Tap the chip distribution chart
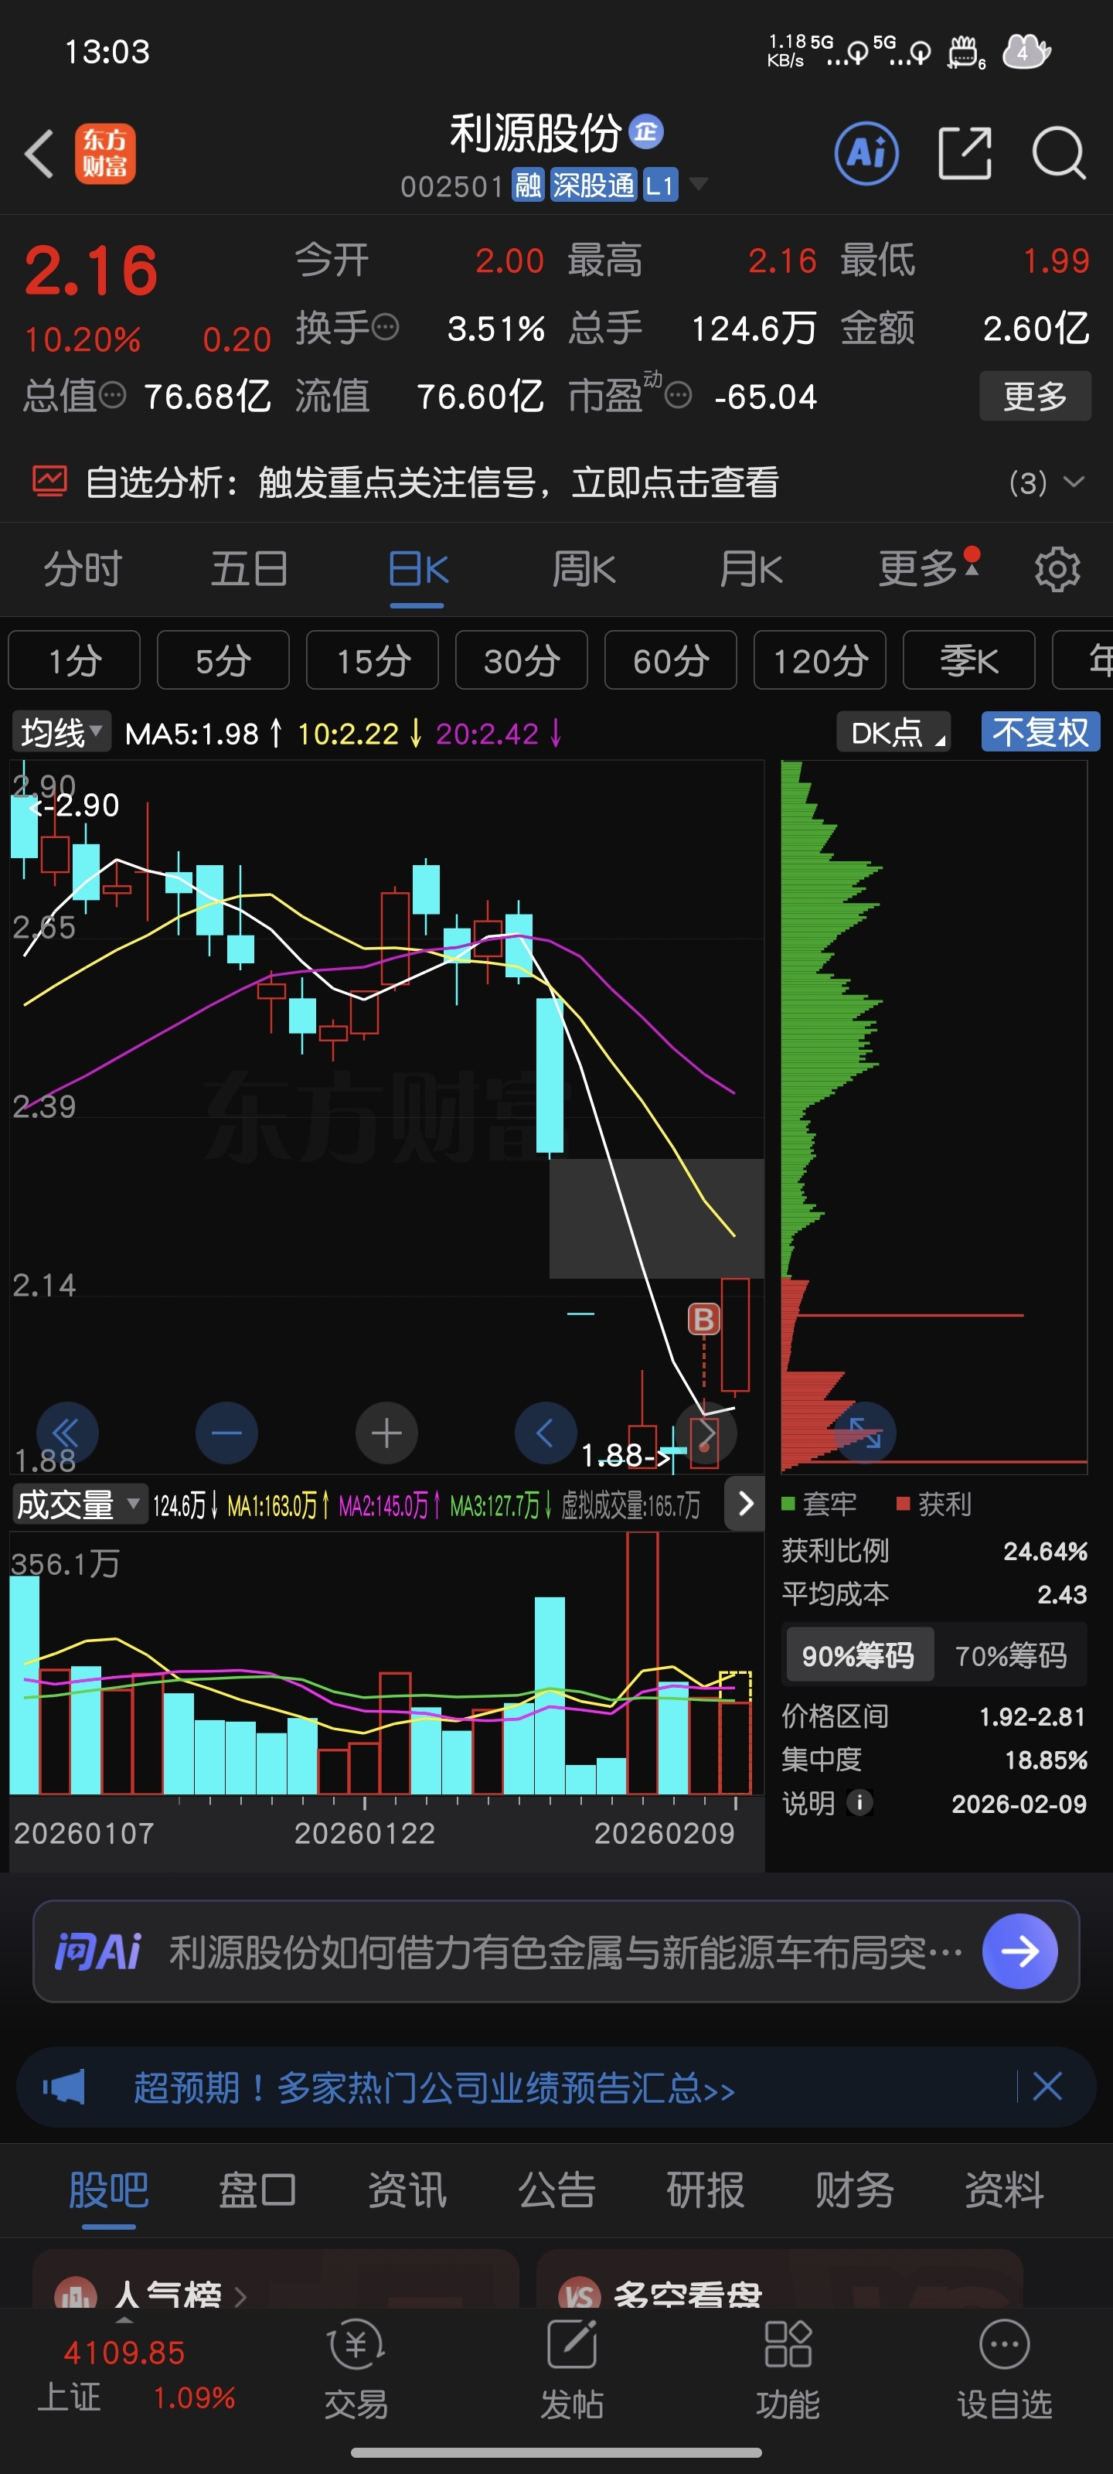Viewport: 1113px width, 2474px height. 934,1116
